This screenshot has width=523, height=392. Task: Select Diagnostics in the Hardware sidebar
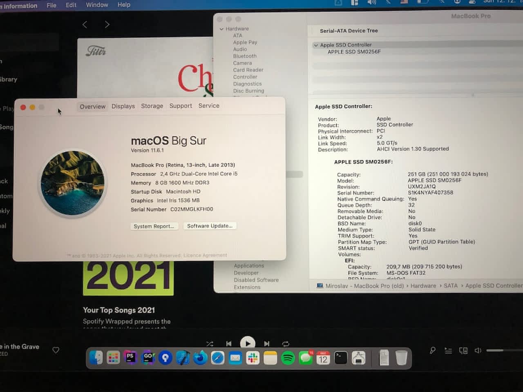coord(247,84)
